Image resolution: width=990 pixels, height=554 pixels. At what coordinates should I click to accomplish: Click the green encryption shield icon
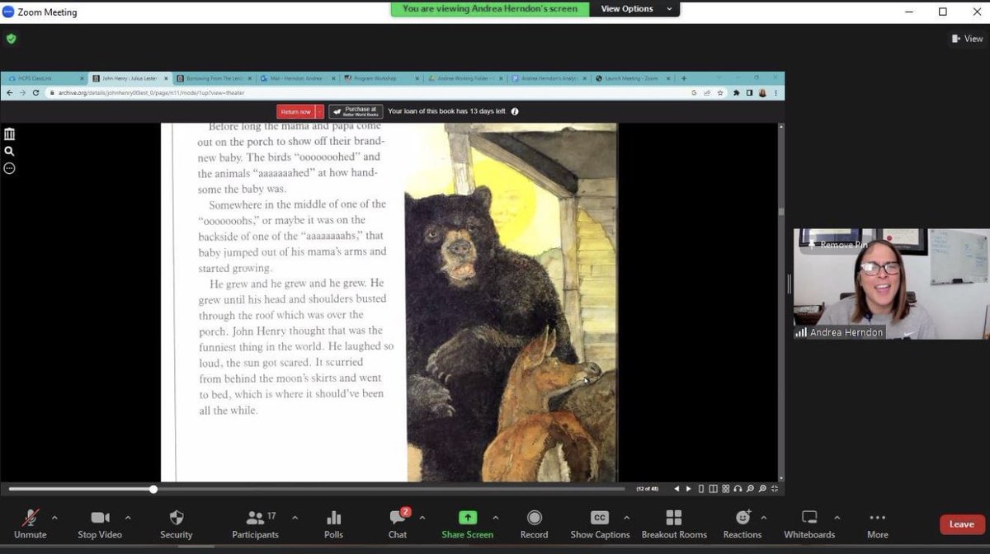11,39
